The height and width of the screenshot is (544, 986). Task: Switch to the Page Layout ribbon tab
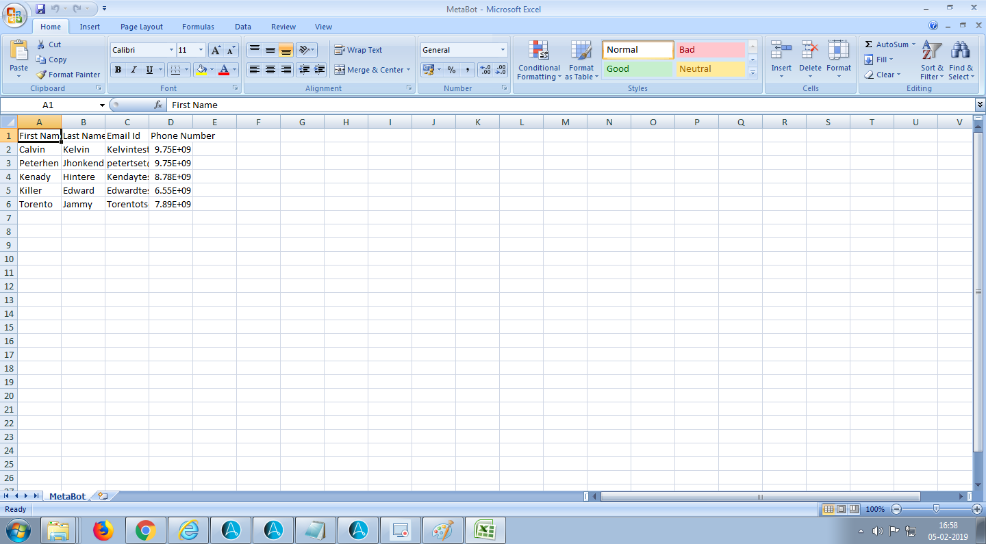(142, 27)
